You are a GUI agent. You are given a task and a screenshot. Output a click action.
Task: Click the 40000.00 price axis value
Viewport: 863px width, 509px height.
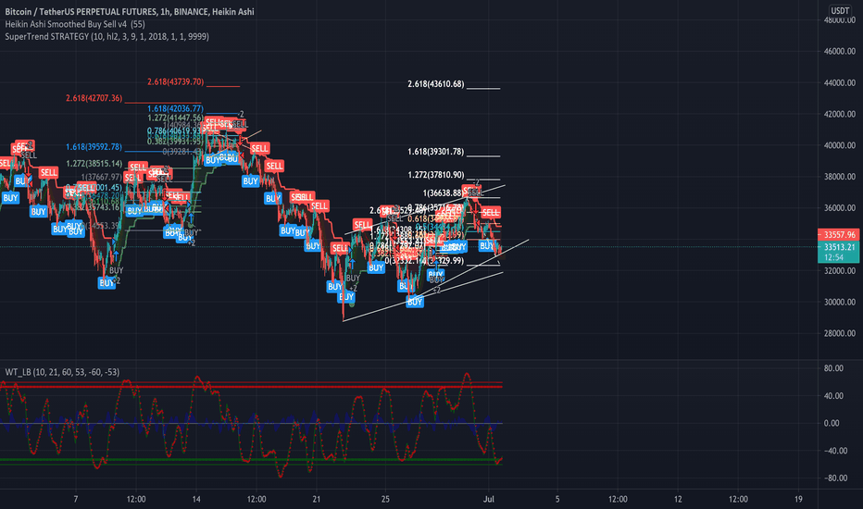[x=839, y=145]
